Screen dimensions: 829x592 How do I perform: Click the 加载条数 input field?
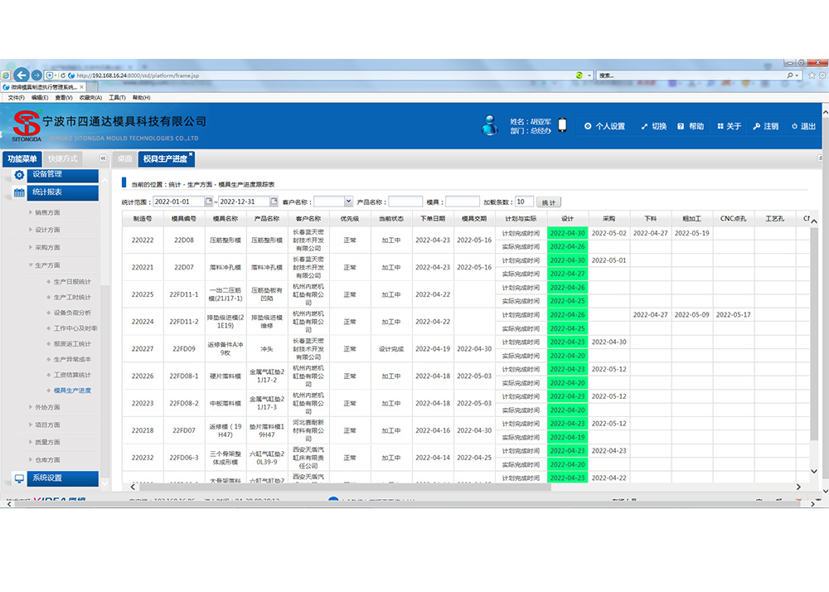pos(523,201)
